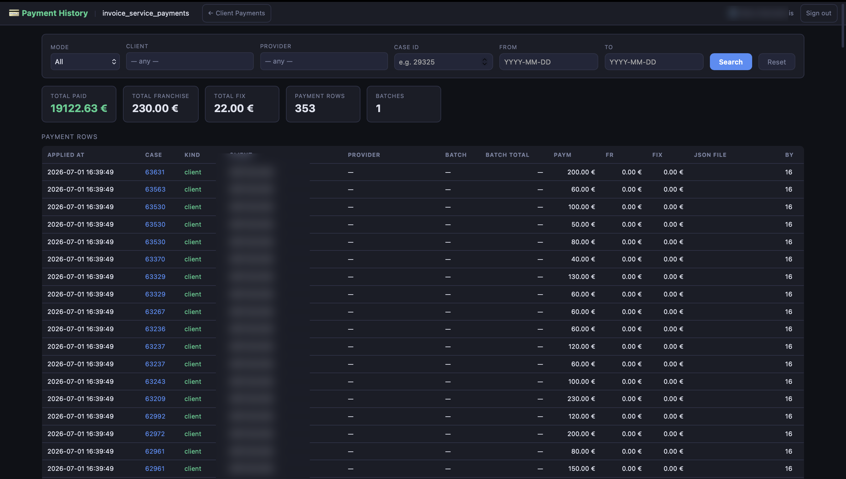Open case link 63631
Image resolution: width=846 pixels, height=479 pixels.
[x=155, y=172]
